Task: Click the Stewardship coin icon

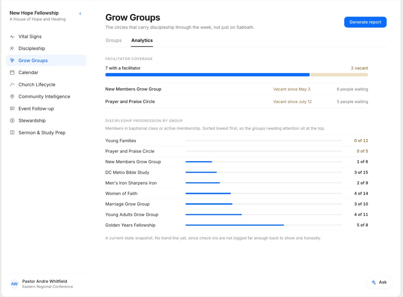Action: pyautogui.click(x=12, y=121)
